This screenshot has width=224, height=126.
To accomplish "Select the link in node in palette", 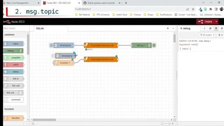I will click(x=14, y=79).
